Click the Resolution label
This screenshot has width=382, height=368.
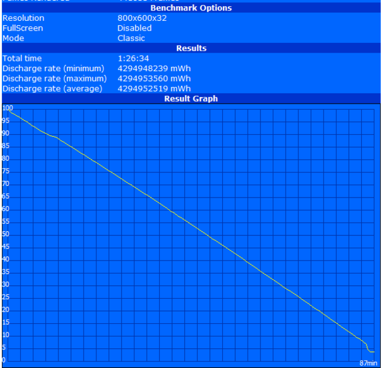[x=23, y=18]
